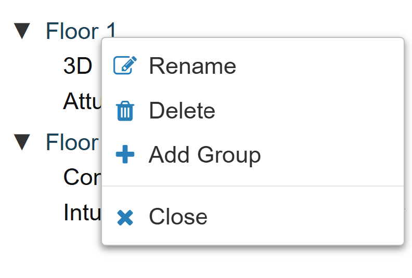This screenshot has width=412, height=278.
Task: Choose the Rename text in context menu
Action: pyautogui.click(x=192, y=66)
